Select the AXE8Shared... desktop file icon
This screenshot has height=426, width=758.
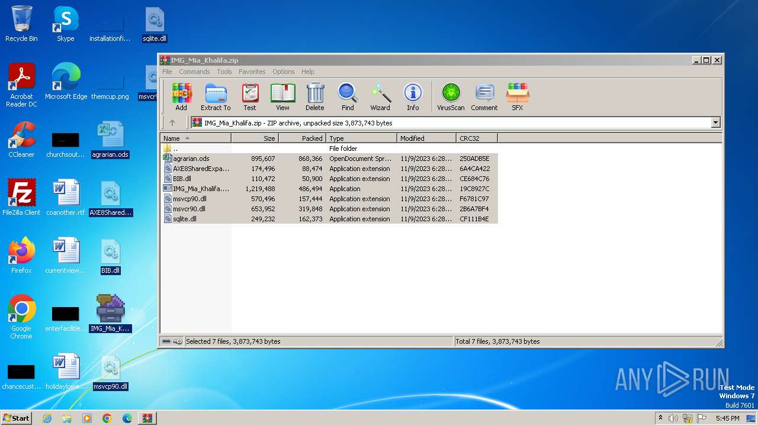(110, 198)
